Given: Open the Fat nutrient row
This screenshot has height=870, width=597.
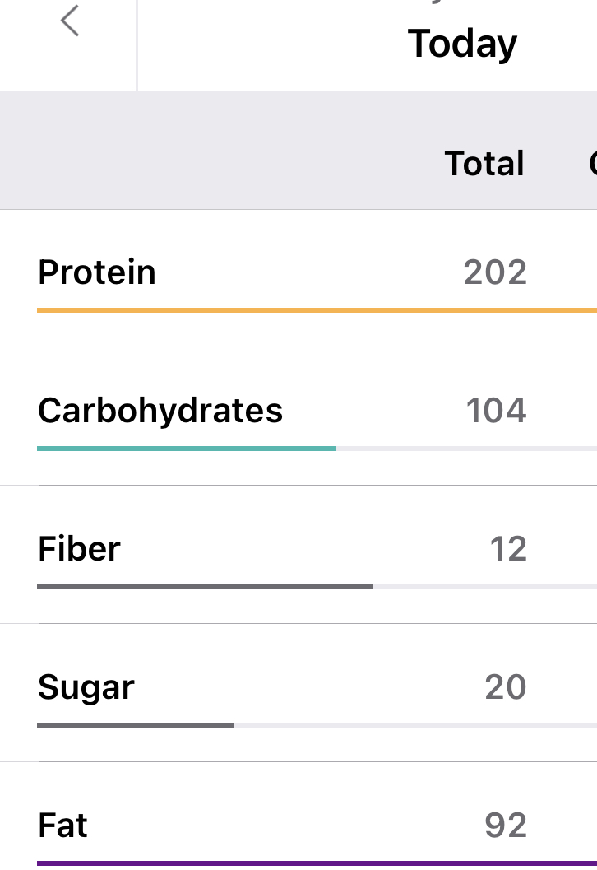Looking at the screenshot, I should click(x=62, y=826).
